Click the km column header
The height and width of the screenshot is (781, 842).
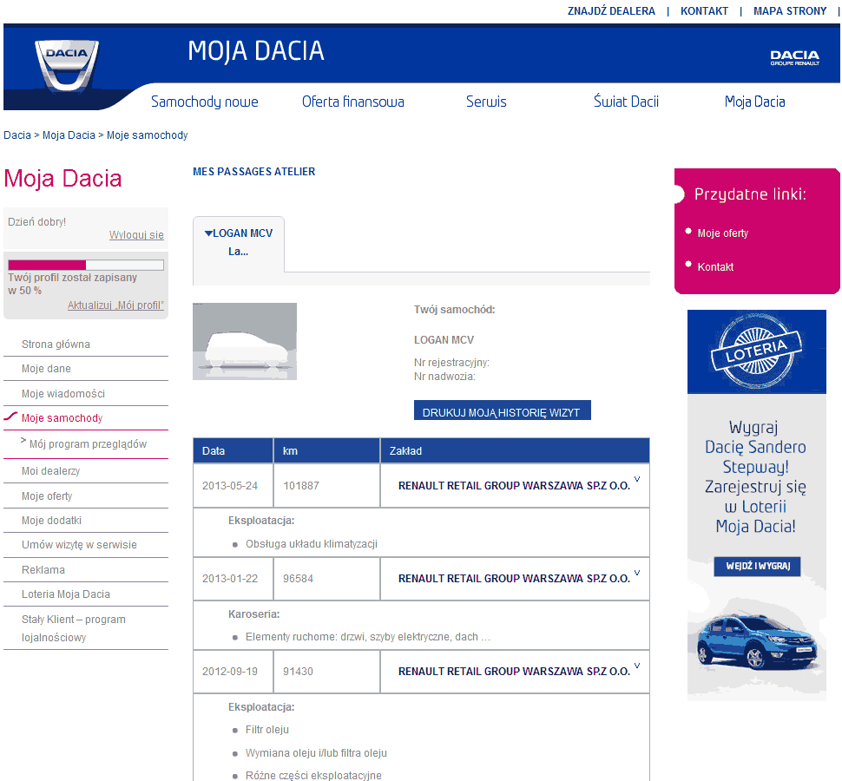point(326,451)
